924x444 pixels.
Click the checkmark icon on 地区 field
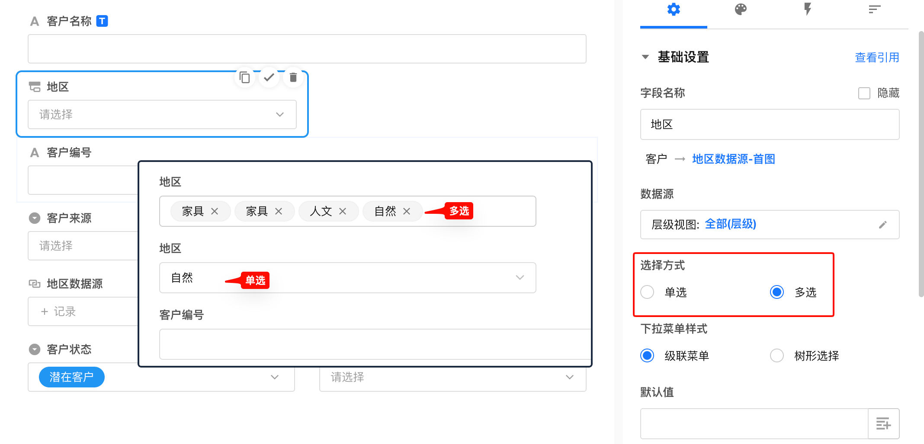[269, 78]
